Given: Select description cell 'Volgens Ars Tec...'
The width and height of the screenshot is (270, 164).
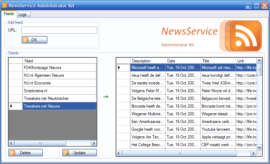Looking at the screenshot, I should 148,137.
